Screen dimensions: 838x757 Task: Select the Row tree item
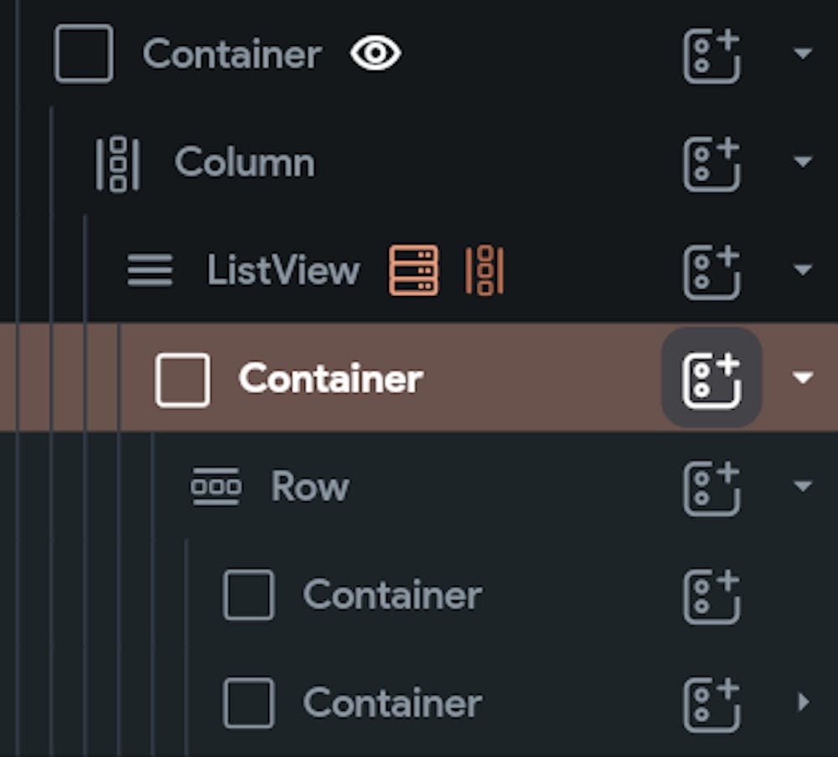pos(309,485)
